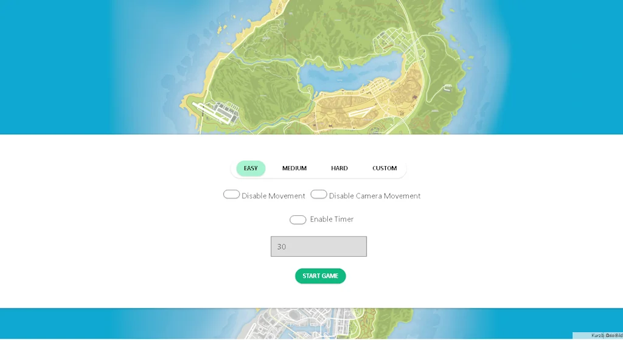Click the 'Disable Camera Movement' label text
The image size is (623, 340).
coord(375,196)
